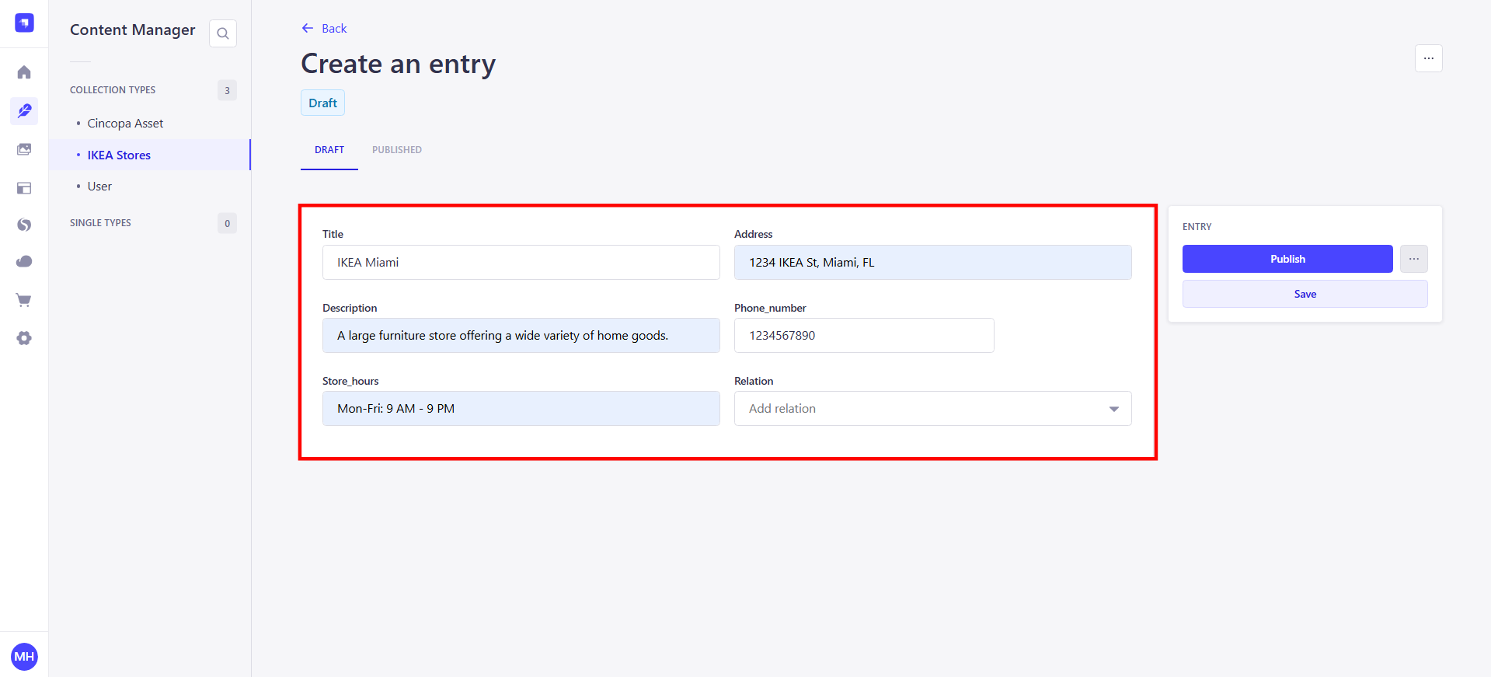Switch to the PUBLISHED tab
The height and width of the screenshot is (677, 1491).
pyautogui.click(x=396, y=150)
